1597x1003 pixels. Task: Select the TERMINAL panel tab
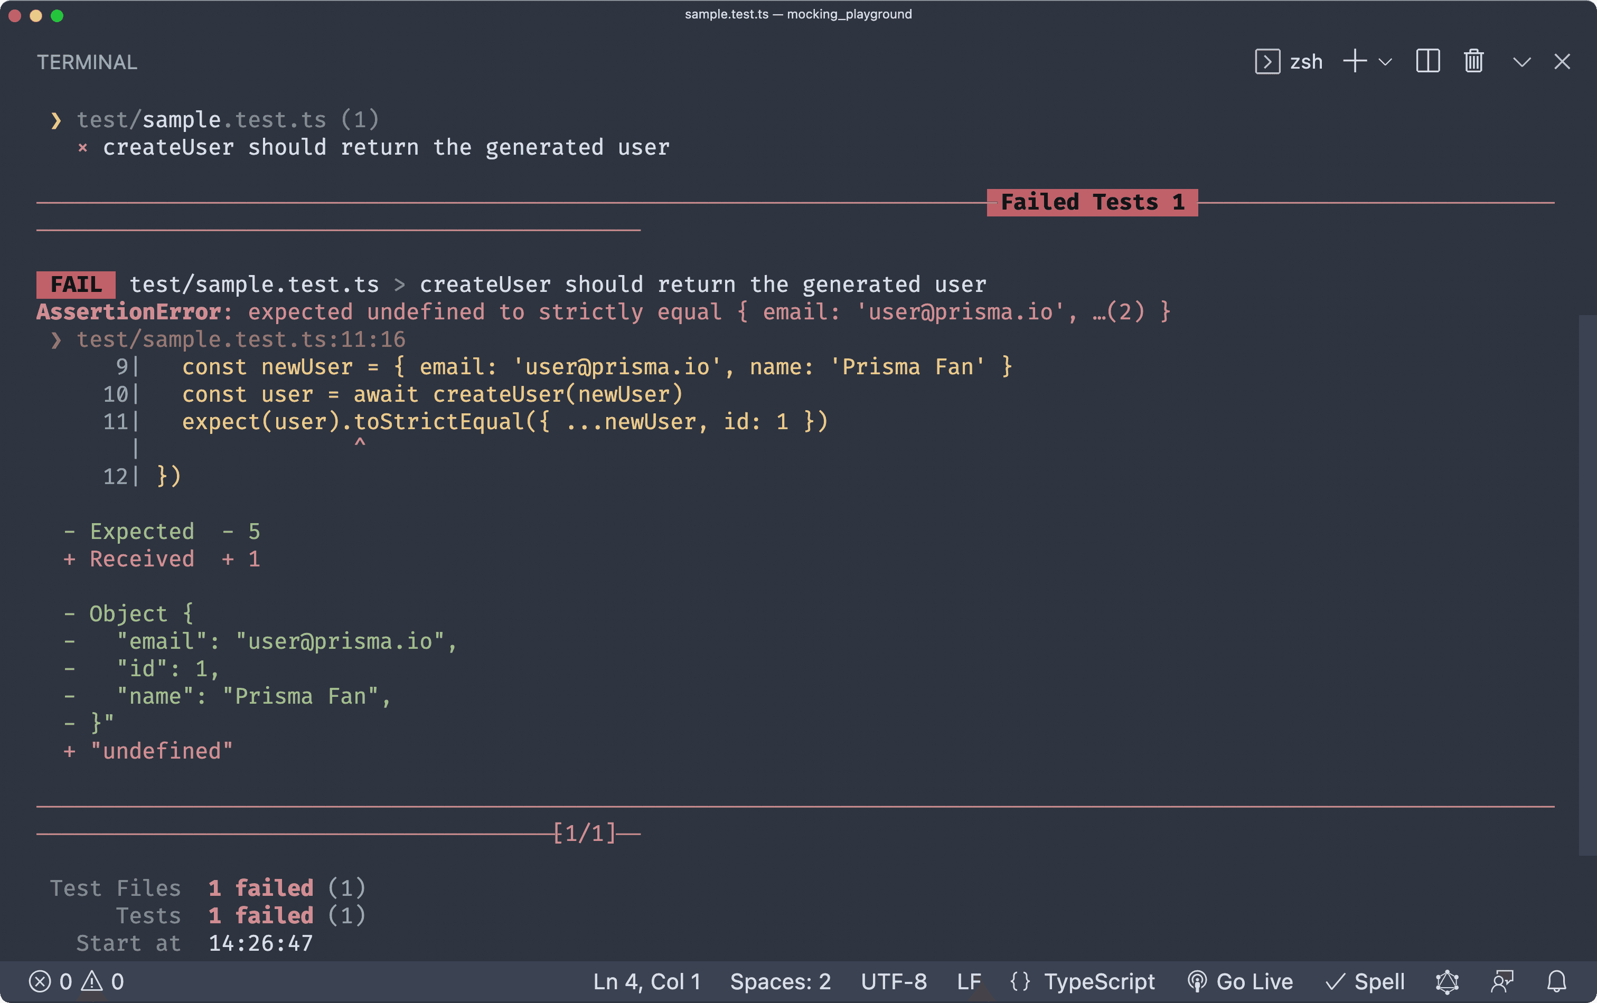click(87, 62)
